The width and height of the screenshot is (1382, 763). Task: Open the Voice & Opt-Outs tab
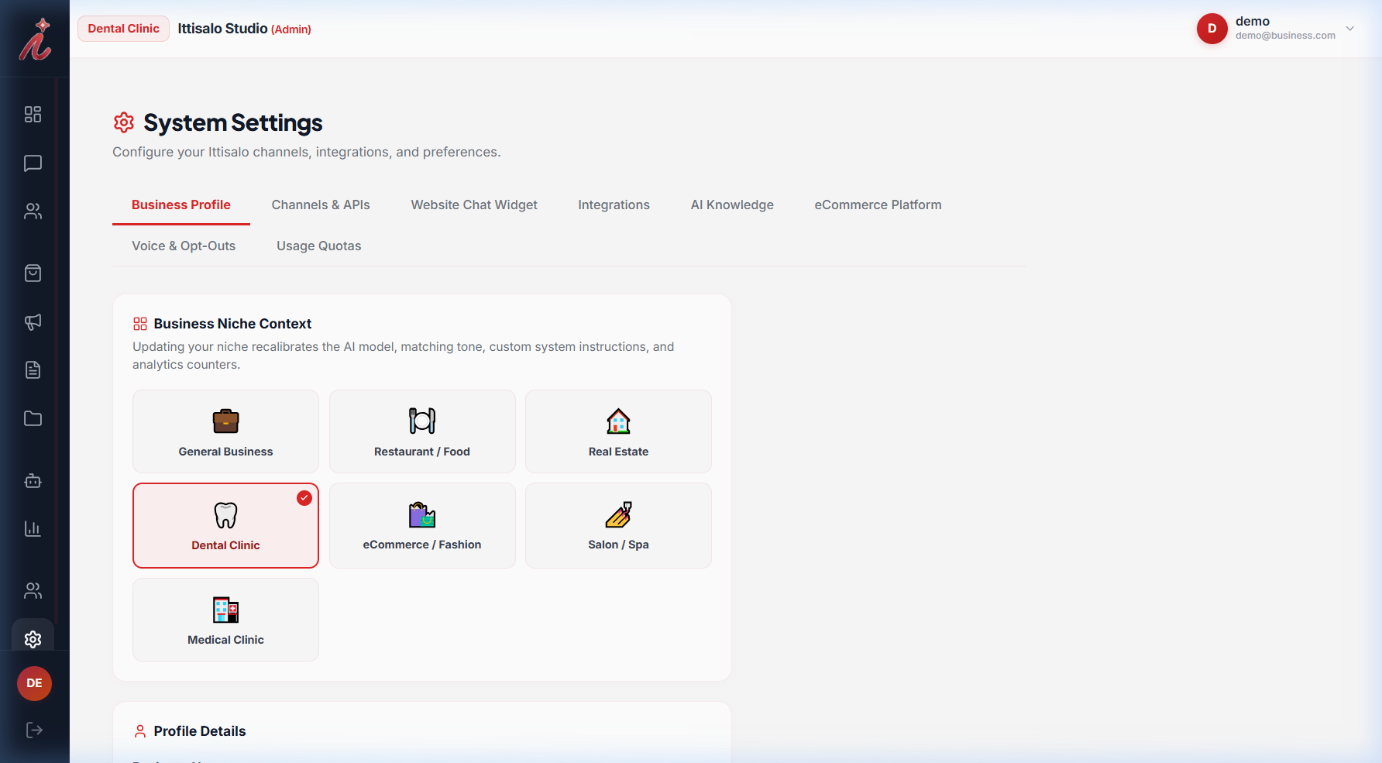[x=184, y=246]
